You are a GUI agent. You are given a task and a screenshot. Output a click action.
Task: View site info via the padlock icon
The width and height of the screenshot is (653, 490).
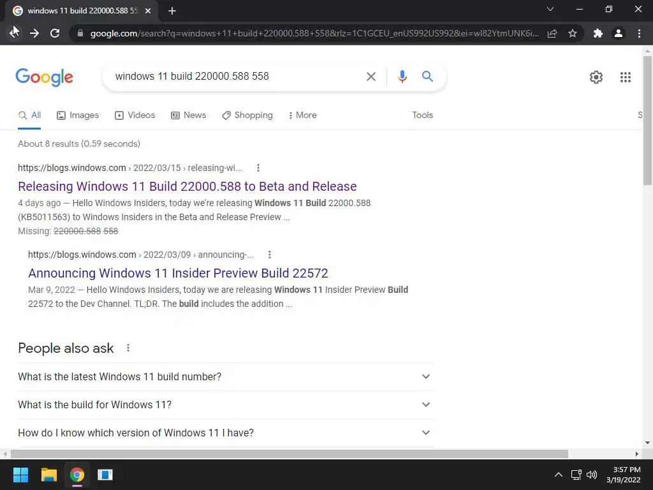click(80, 33)
